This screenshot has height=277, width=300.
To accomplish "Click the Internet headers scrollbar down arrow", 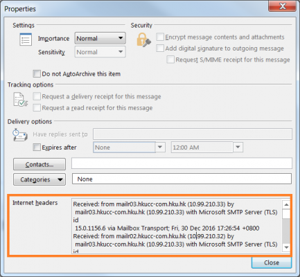I will [x=286, y=247].
